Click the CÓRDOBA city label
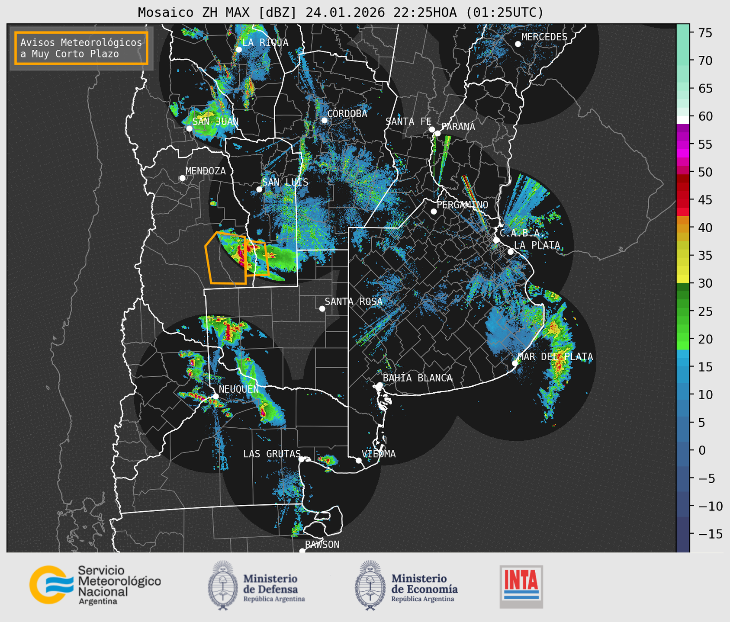The width and height of the screenshot is (730, 622). pos(347,114)
